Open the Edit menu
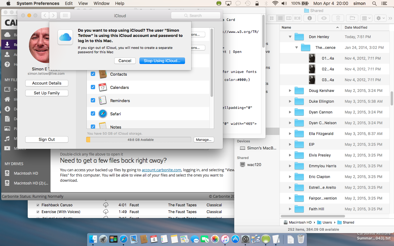Image resolution: width=394 pixels, height=246 pixels. pyautogui.click(x=69, y=3)
